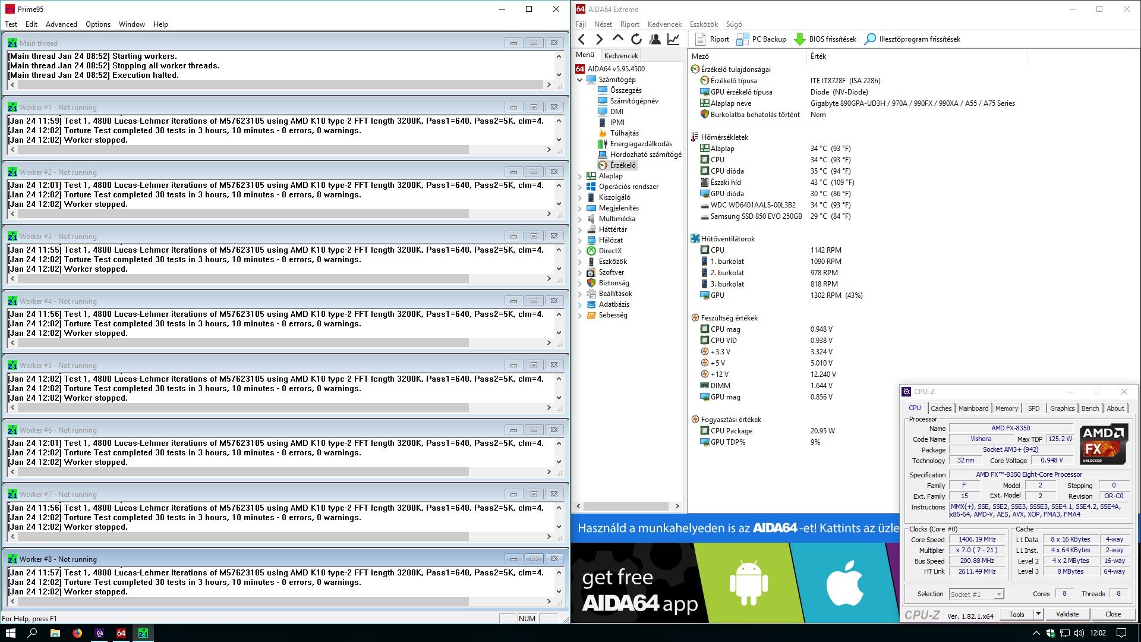
Task: Switch to the CPU-Z Graphics tab
Action: pos(1062,408)
